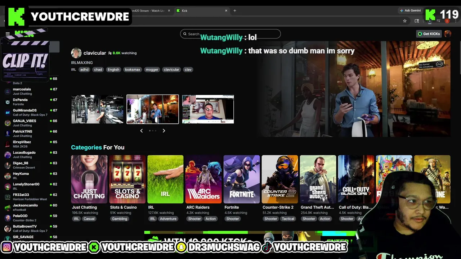The height and width of the screenshot is (259, 461).
Task: Open the highlighted clavicular restaurant thumbnail
Action: pyautogui.click(x=153, y=109)
